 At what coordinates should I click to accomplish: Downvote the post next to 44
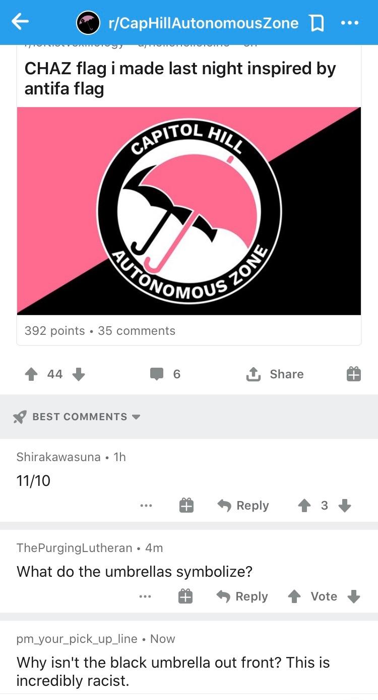(78, 374)
